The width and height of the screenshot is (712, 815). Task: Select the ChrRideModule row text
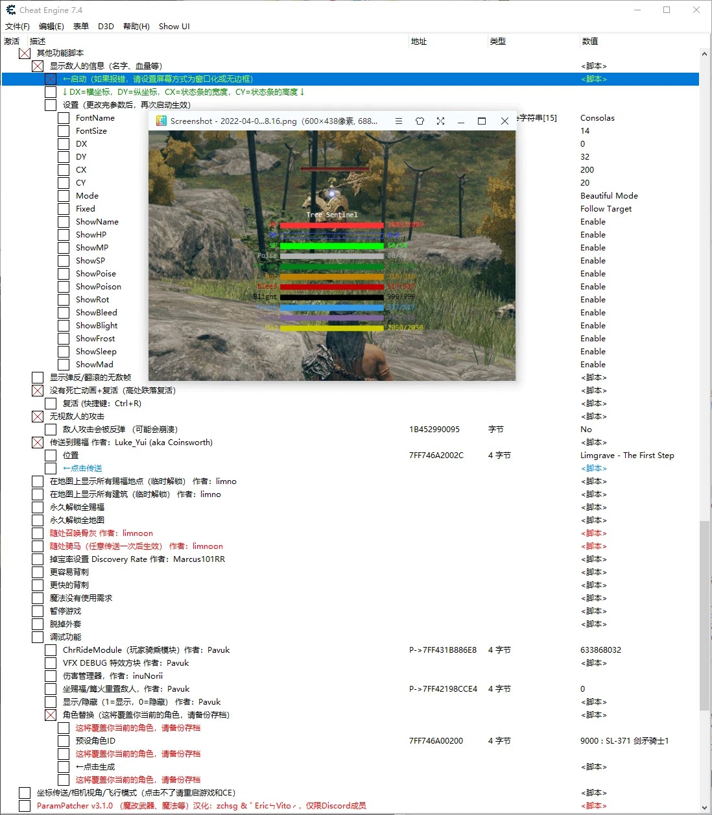146,650
